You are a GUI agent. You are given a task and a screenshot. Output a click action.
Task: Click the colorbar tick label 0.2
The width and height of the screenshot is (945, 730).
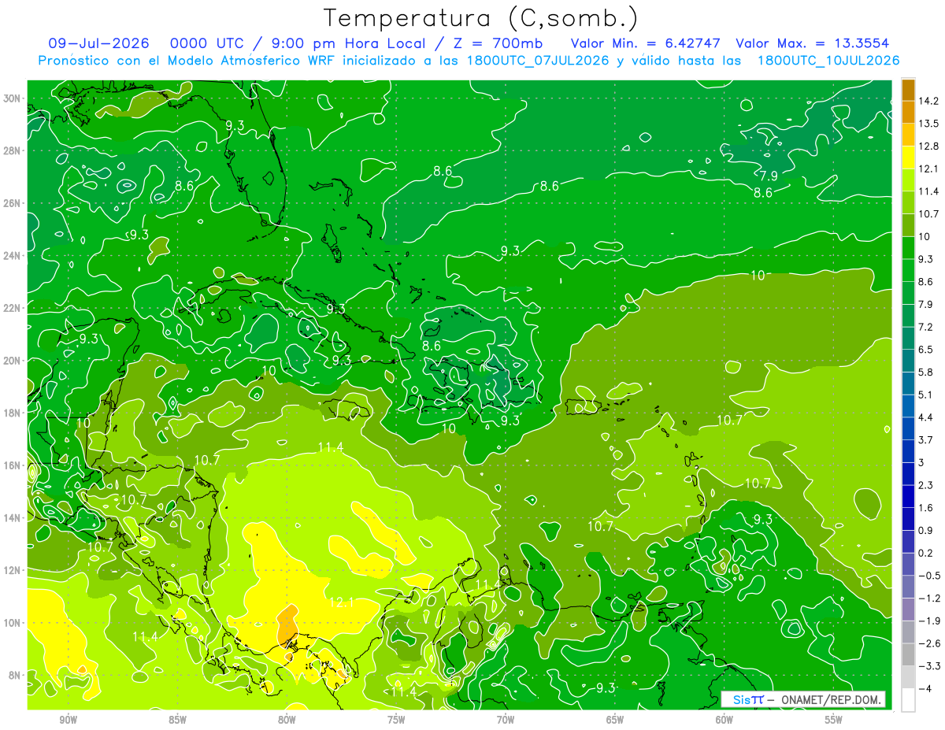(x=926, y=553)
